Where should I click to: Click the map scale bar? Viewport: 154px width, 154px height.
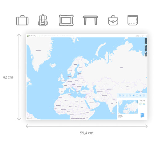[x=29, y=118]
